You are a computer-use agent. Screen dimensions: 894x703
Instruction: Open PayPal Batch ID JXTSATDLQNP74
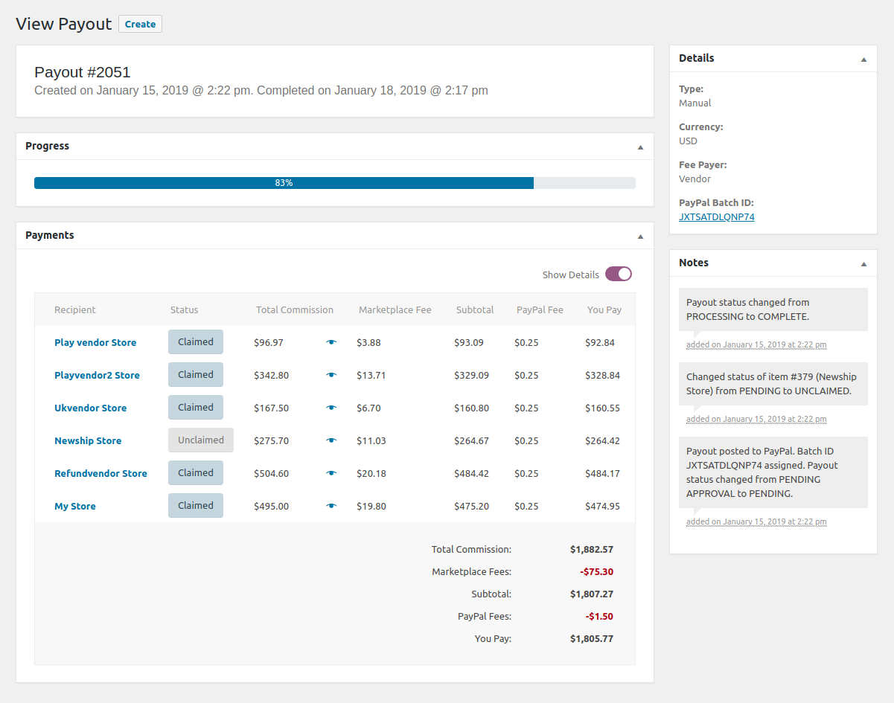(716, 216)
